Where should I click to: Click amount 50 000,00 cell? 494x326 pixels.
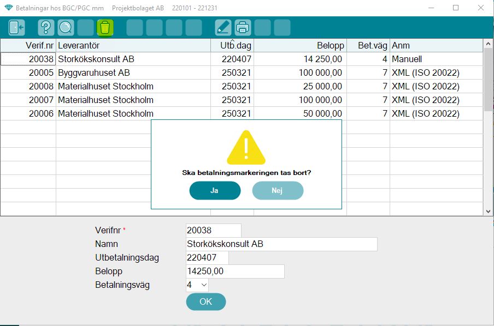[300, 113]
